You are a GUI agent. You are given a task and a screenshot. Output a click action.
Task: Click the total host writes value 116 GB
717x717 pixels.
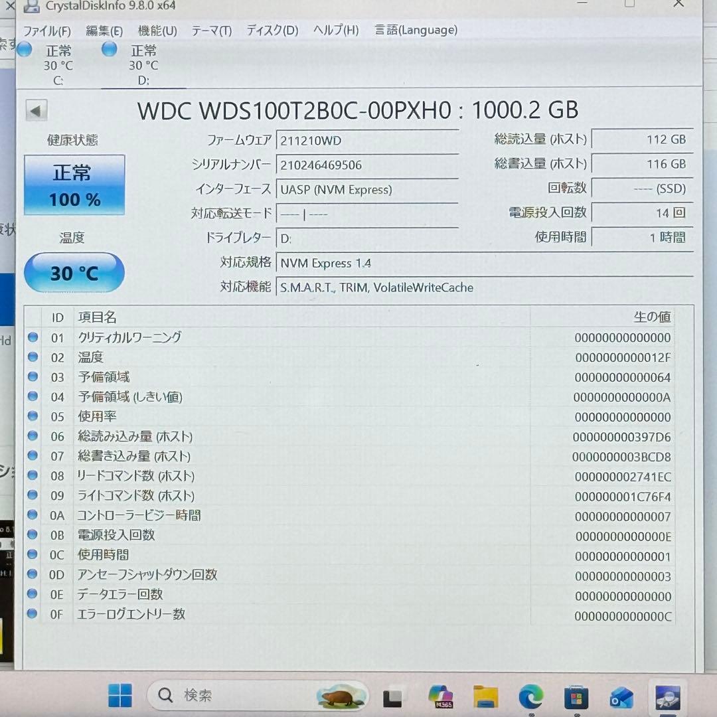pos(643,164)
